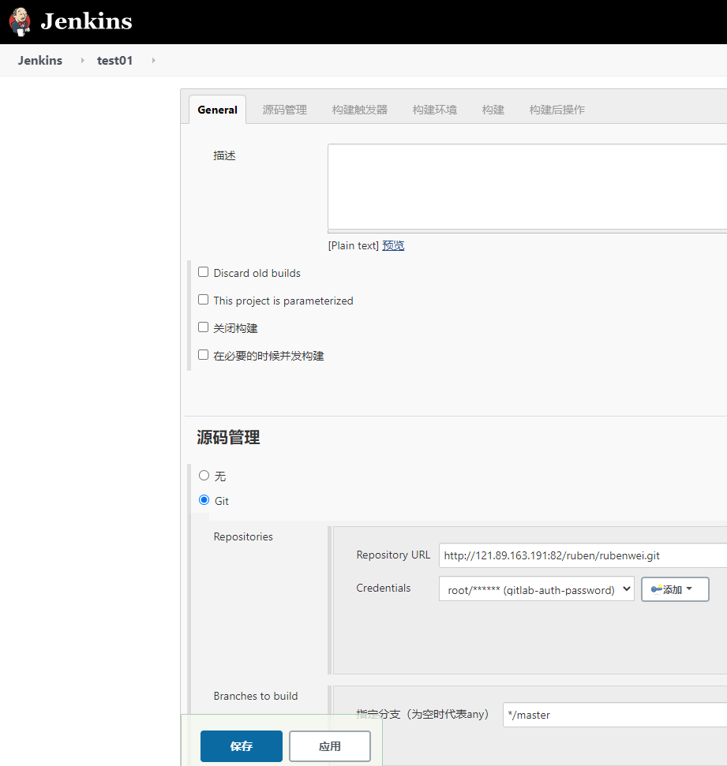Select the 无 radio button
Image resolution: width=727 pixels, height=766 pixels.
pyautogui.click(x=204, y=476)
